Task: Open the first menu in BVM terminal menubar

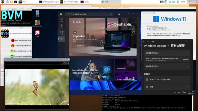Action: tap(6, 9)
